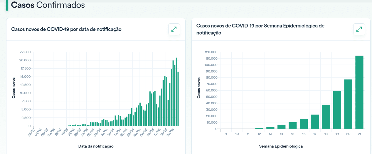
Task: Click the '12/05' date label
Action: [157, 132]
